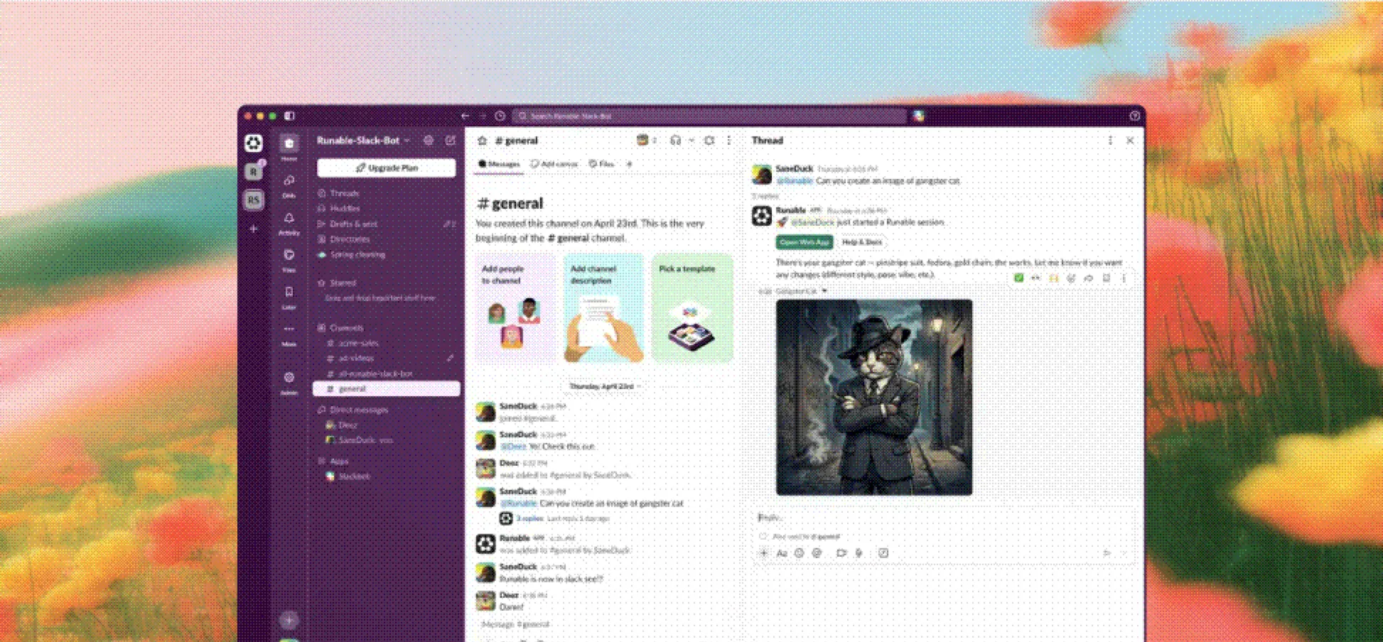Image resolution: width=1383 pixels, height=642 pixels.
Task: Open the Thursday, April 23rd date dropdown
Action: [605, 386]
